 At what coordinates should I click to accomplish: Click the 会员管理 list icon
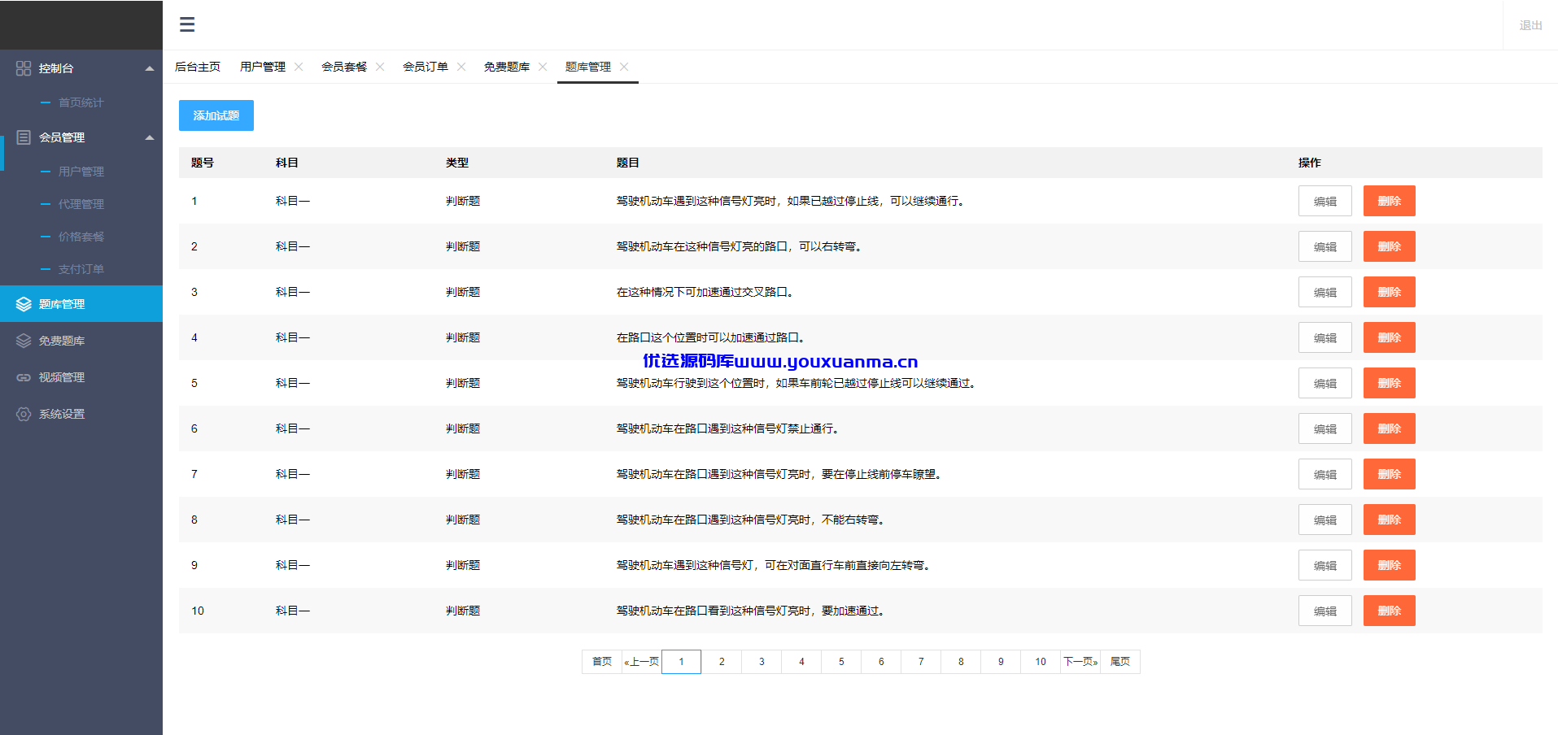coord(24,137)
